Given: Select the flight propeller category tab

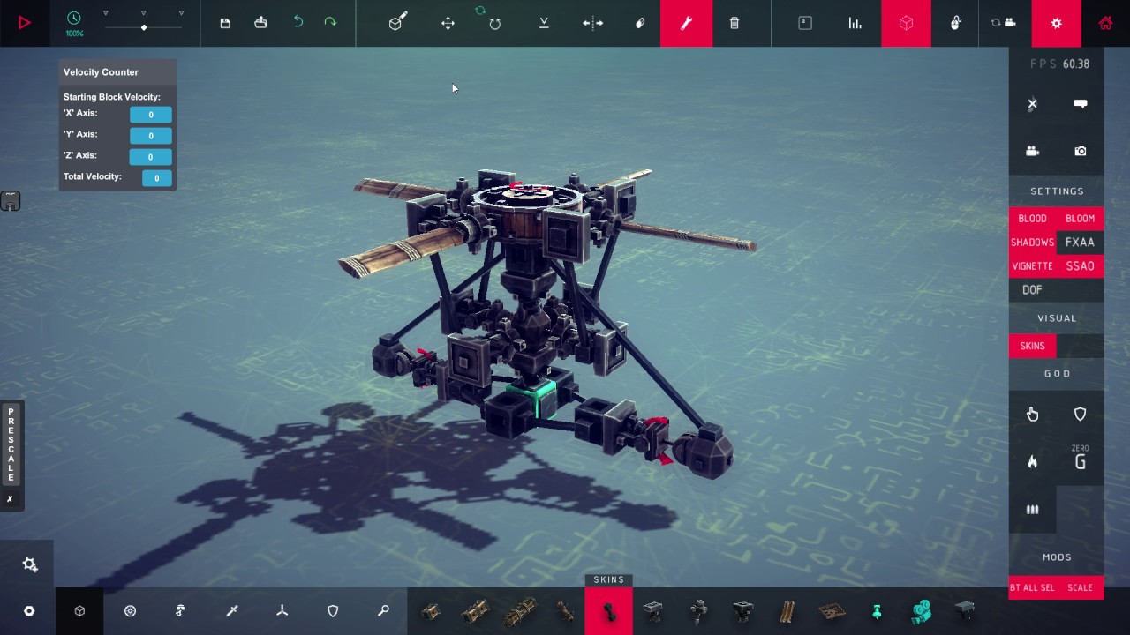Looking at the screenshot, I should [282, 611].
